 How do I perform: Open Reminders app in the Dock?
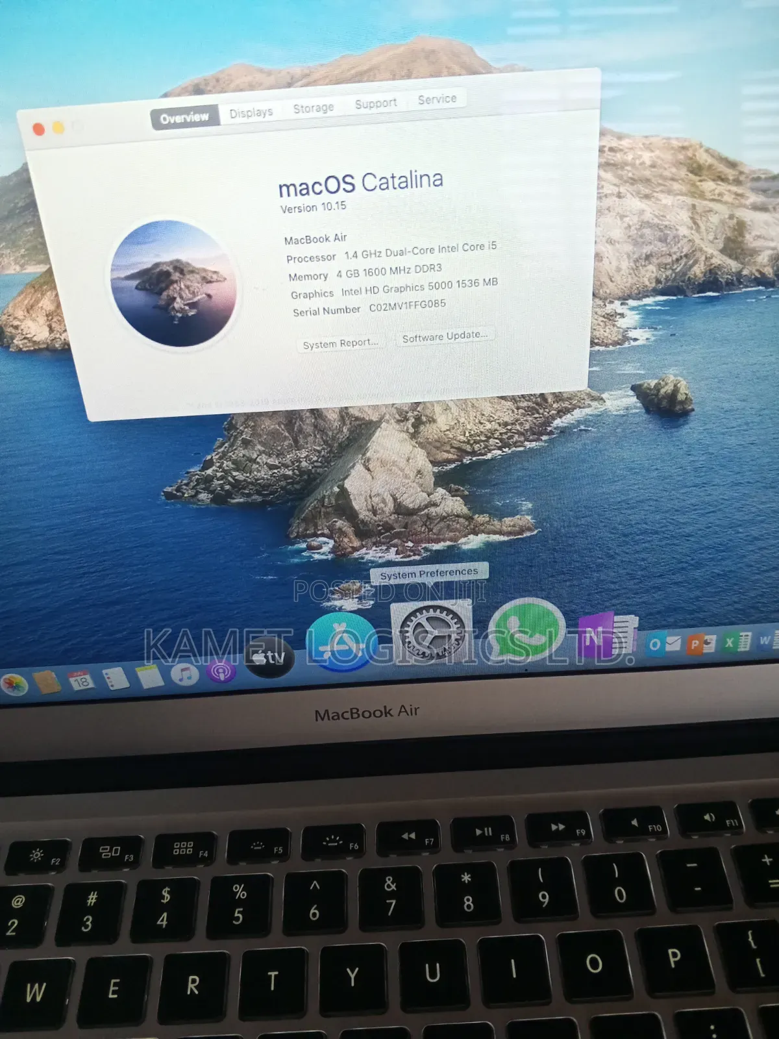coord(116,678)
